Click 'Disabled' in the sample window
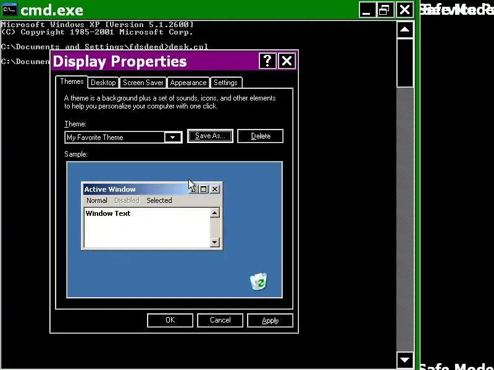Viewport: 494px width, 370px height. tap(127, 200)
